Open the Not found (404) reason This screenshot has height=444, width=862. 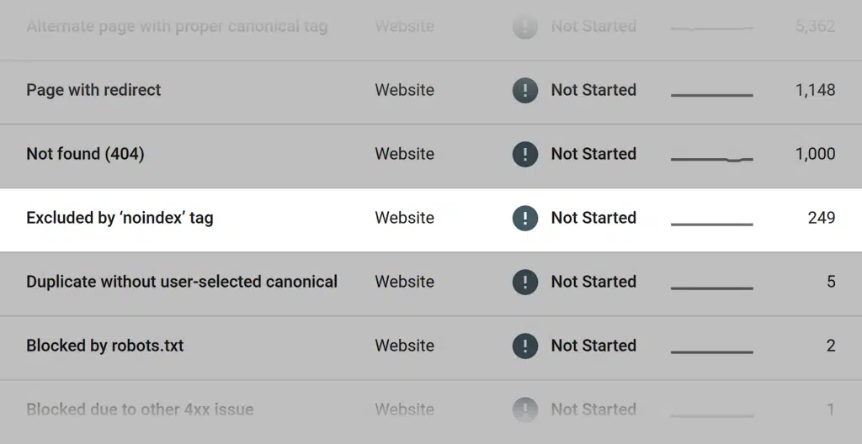click(85, 154)
